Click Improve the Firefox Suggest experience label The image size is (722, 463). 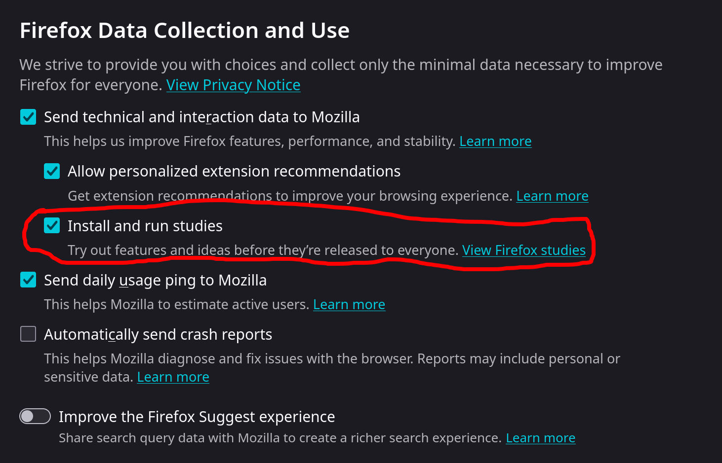point(197,417)
